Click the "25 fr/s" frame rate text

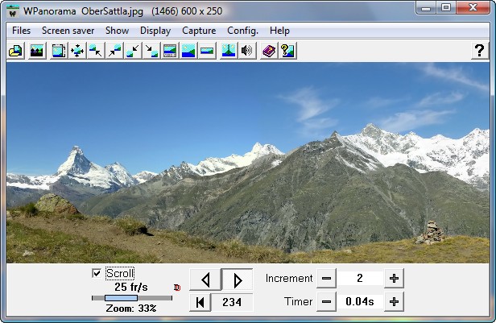tap(131, 287)
